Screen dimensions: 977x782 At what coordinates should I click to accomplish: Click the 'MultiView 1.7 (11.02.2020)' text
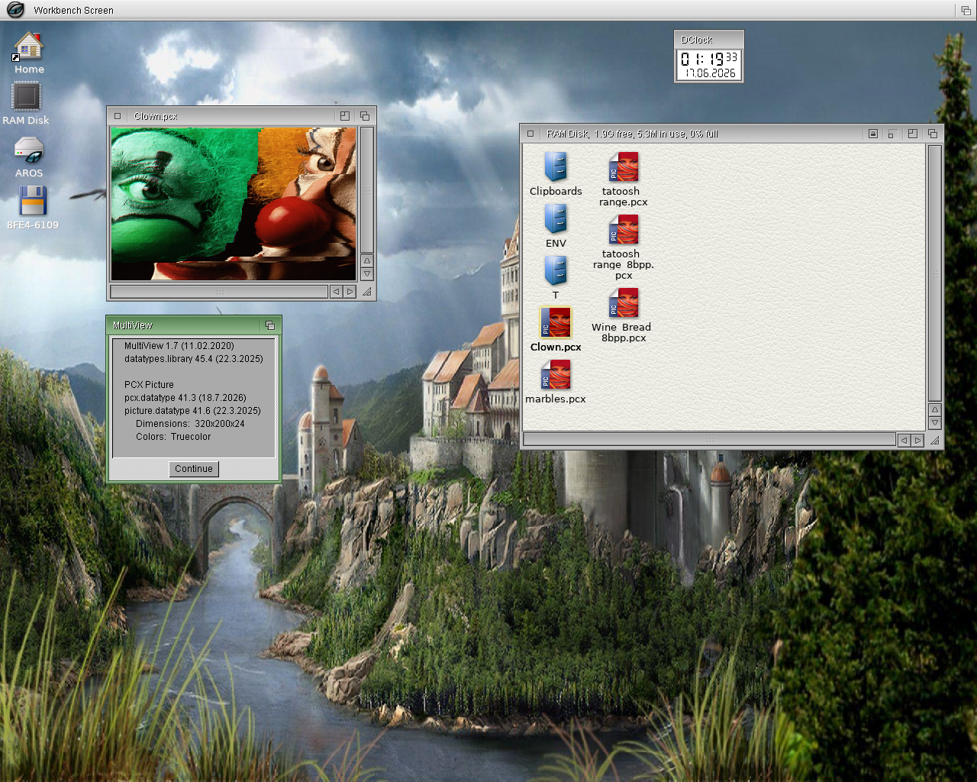tap(179, 346)
